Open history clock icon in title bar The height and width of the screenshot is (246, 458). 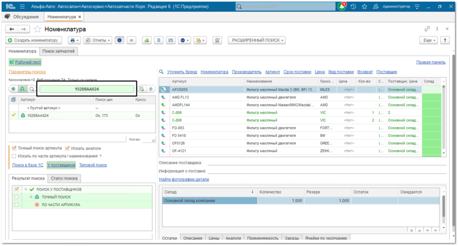(353, 6)
